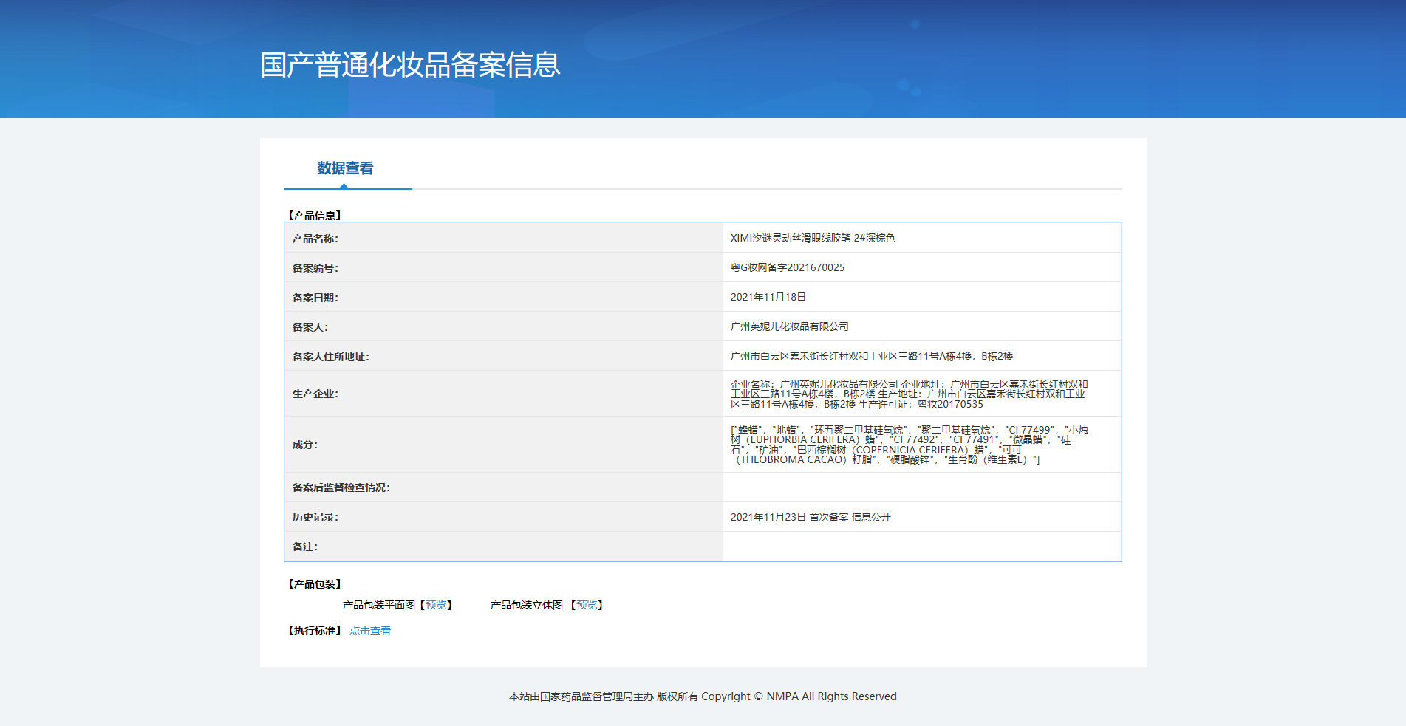Viewport: 1406px width, 726px height.
Task: Click the 生产企业 row label
Action: (315, 394)
